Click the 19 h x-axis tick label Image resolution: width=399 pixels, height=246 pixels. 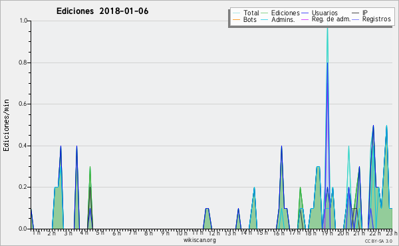[x=327, y=233]
